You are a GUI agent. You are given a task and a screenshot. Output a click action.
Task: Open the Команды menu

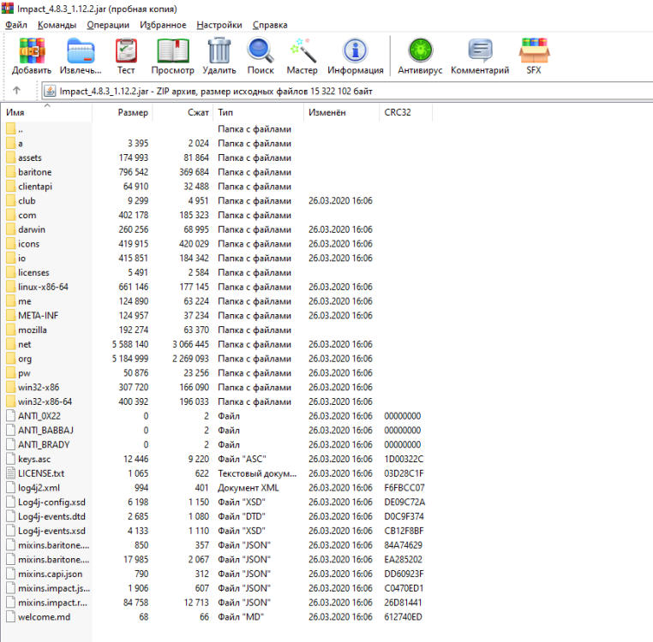(x=57, y=25)
